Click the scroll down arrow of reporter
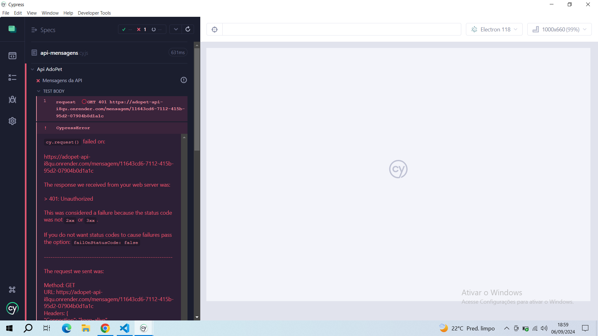Viewport: 598px width, 336px height. click(x=197, y=317)
